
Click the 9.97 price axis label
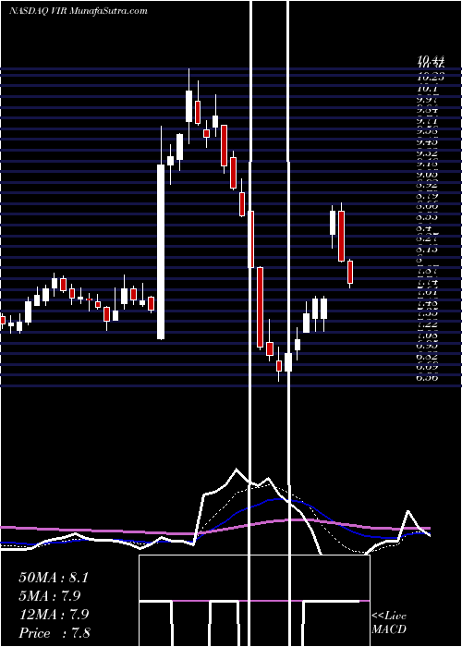pyautogui.click(x=428, y=100)
